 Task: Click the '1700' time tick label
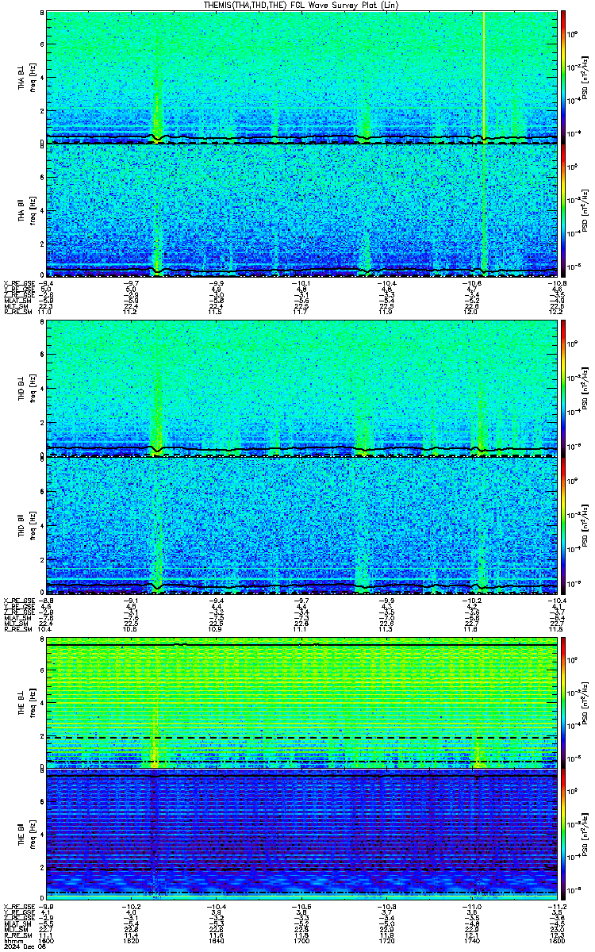301,942
